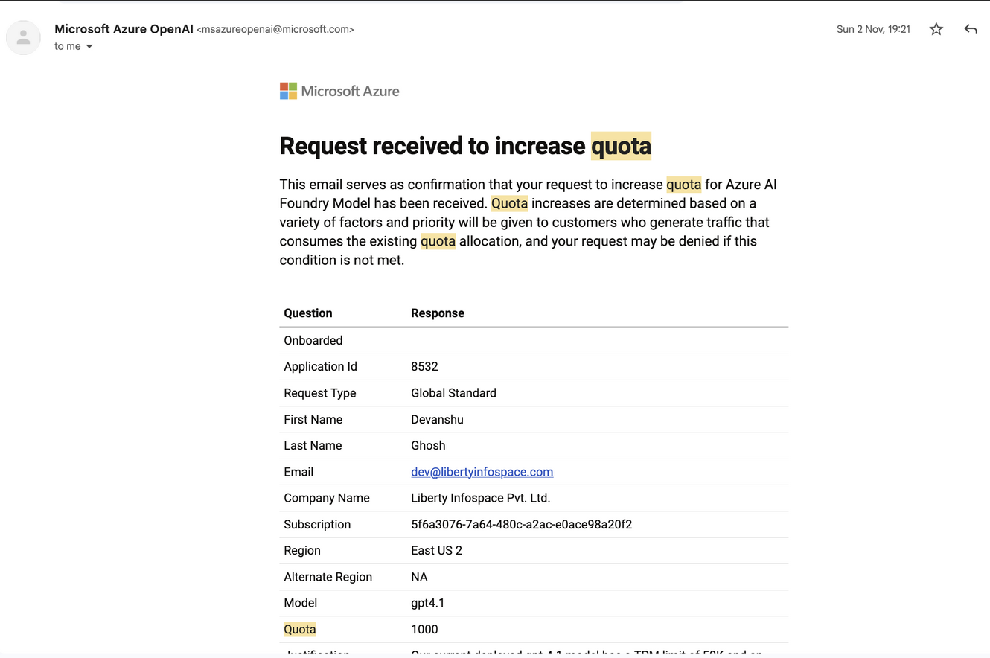
Task: Open the dev@libertyinfospace.com email link
Action: (482, 472)
